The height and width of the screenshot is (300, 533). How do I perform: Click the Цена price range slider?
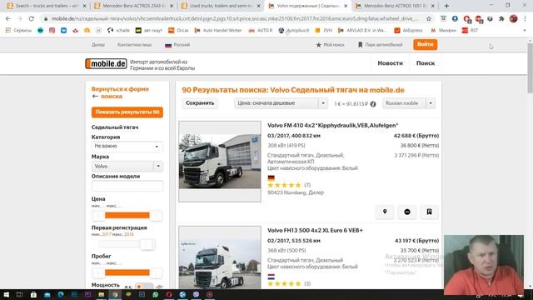coord(127,215)
